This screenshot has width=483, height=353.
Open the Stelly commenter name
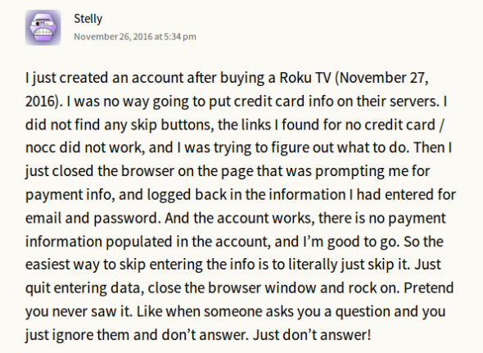[x=88, y=19]
